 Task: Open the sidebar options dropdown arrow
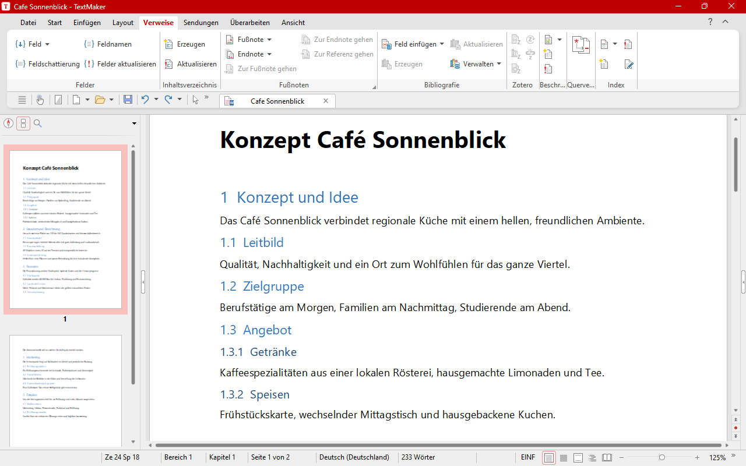[134, 123]
